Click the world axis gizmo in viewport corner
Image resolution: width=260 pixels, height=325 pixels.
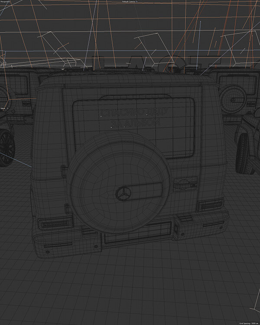pos(253,310)
